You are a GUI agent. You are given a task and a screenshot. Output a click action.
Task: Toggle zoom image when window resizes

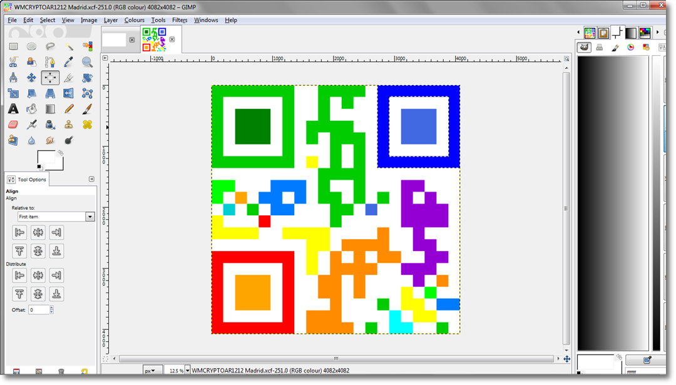click(566, 58)
